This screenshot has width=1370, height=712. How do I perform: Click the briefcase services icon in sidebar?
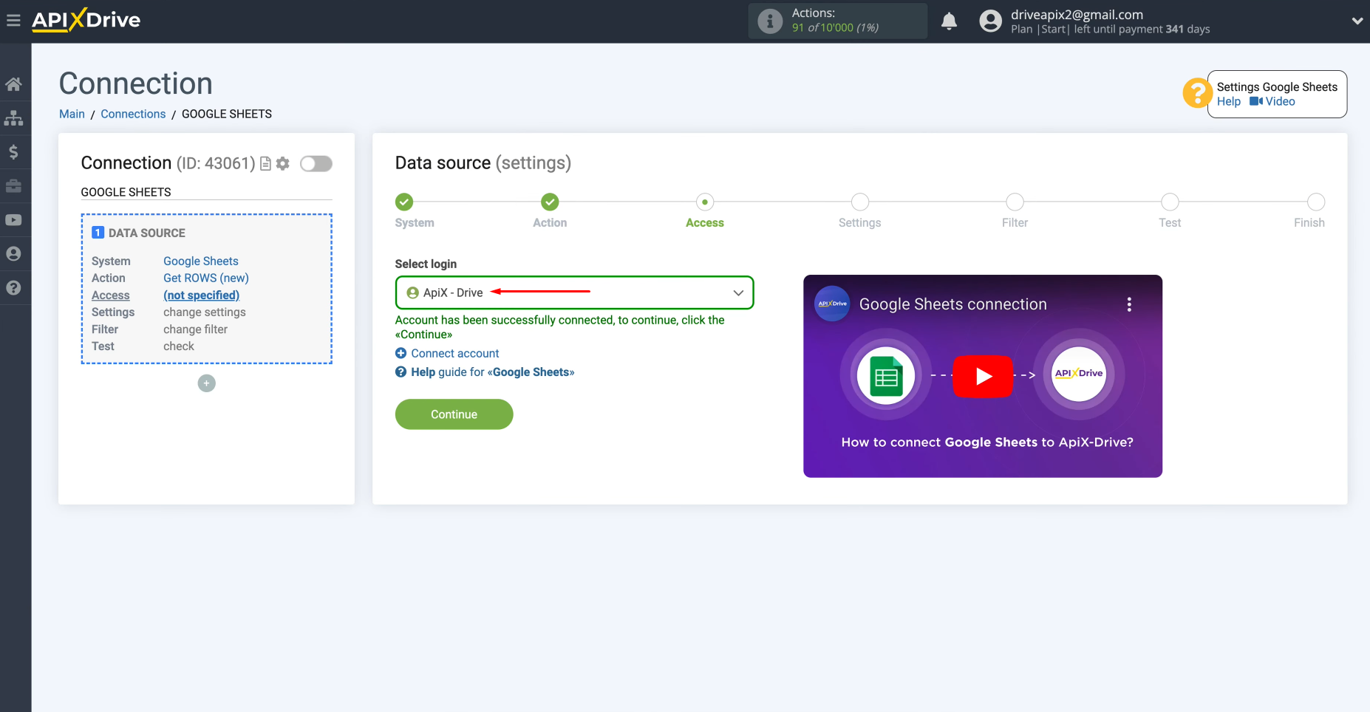pyautogui.click(x=15, y=186)
